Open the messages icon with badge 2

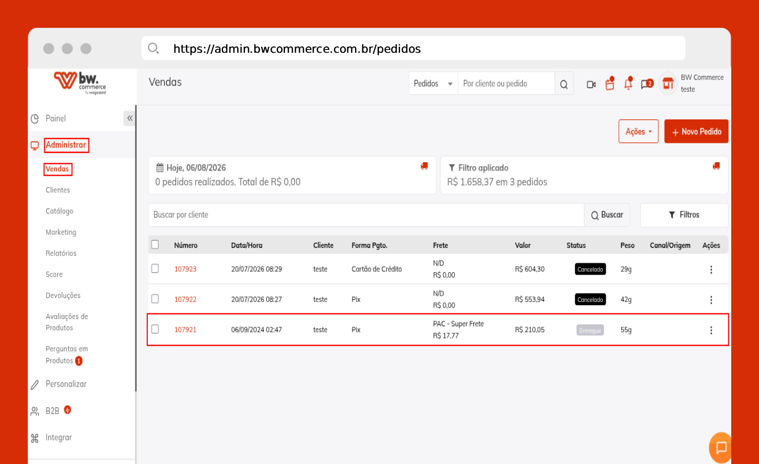[x=647, y=84]
